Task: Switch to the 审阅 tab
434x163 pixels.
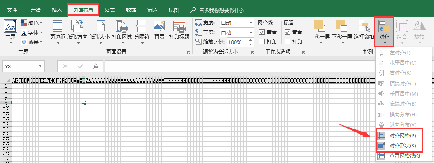Action: [x=152, y=10]
